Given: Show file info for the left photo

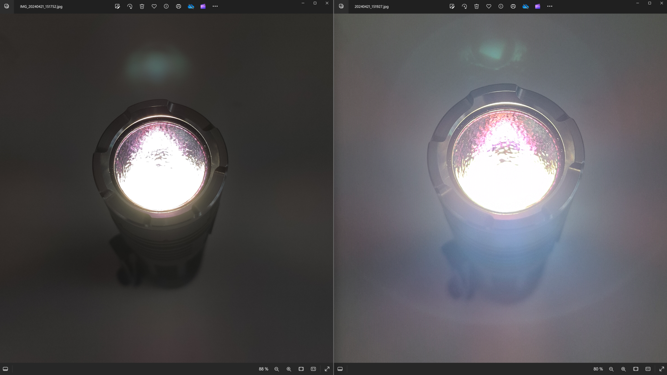Looking at the screenshot, I should [166, 6].
